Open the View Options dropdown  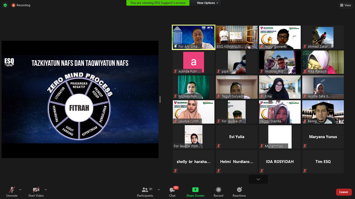click(x=207, y=3)
